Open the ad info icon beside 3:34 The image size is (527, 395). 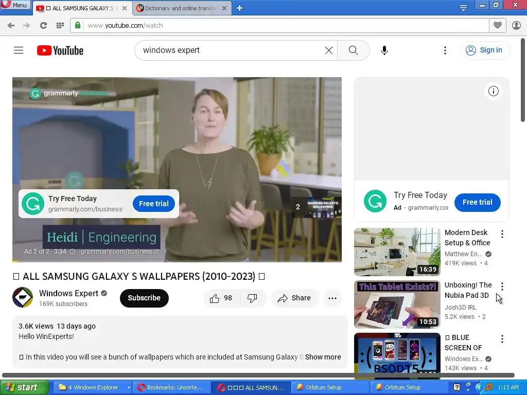click(x=72, y=252)
